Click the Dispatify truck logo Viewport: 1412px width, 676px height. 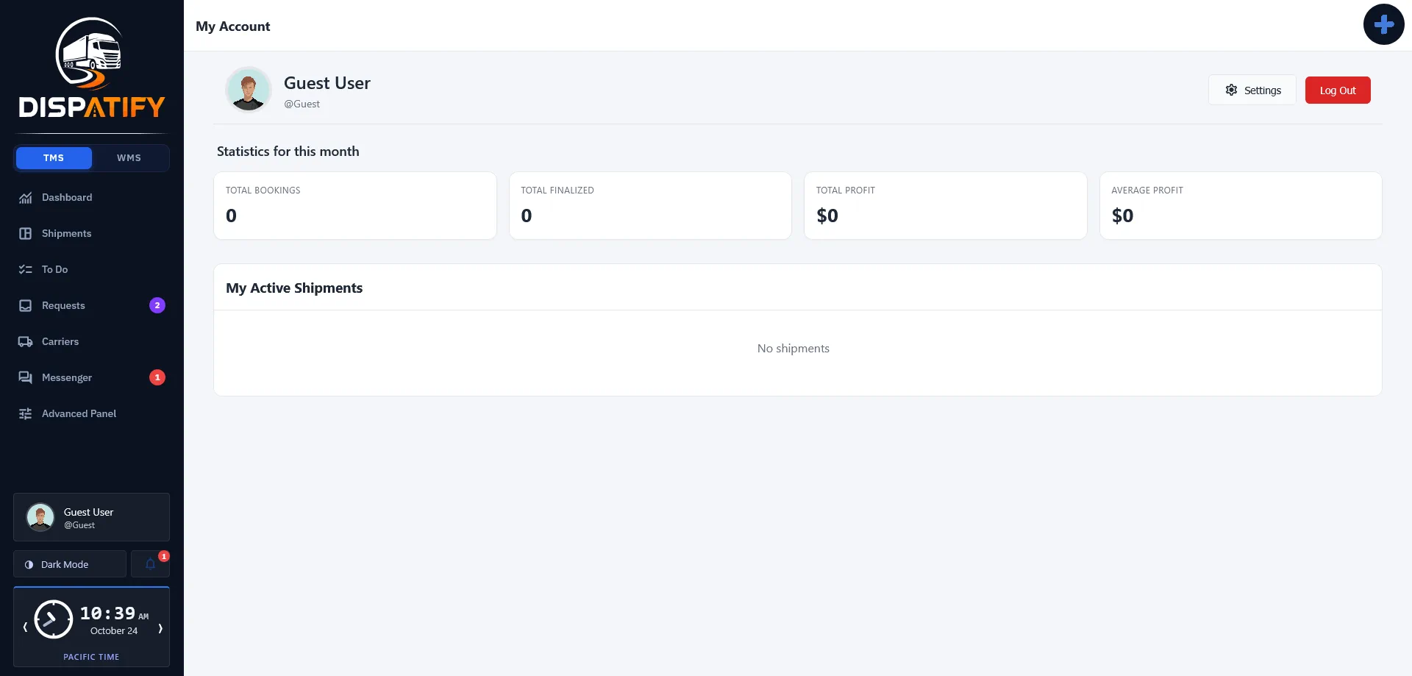(92, 68)
